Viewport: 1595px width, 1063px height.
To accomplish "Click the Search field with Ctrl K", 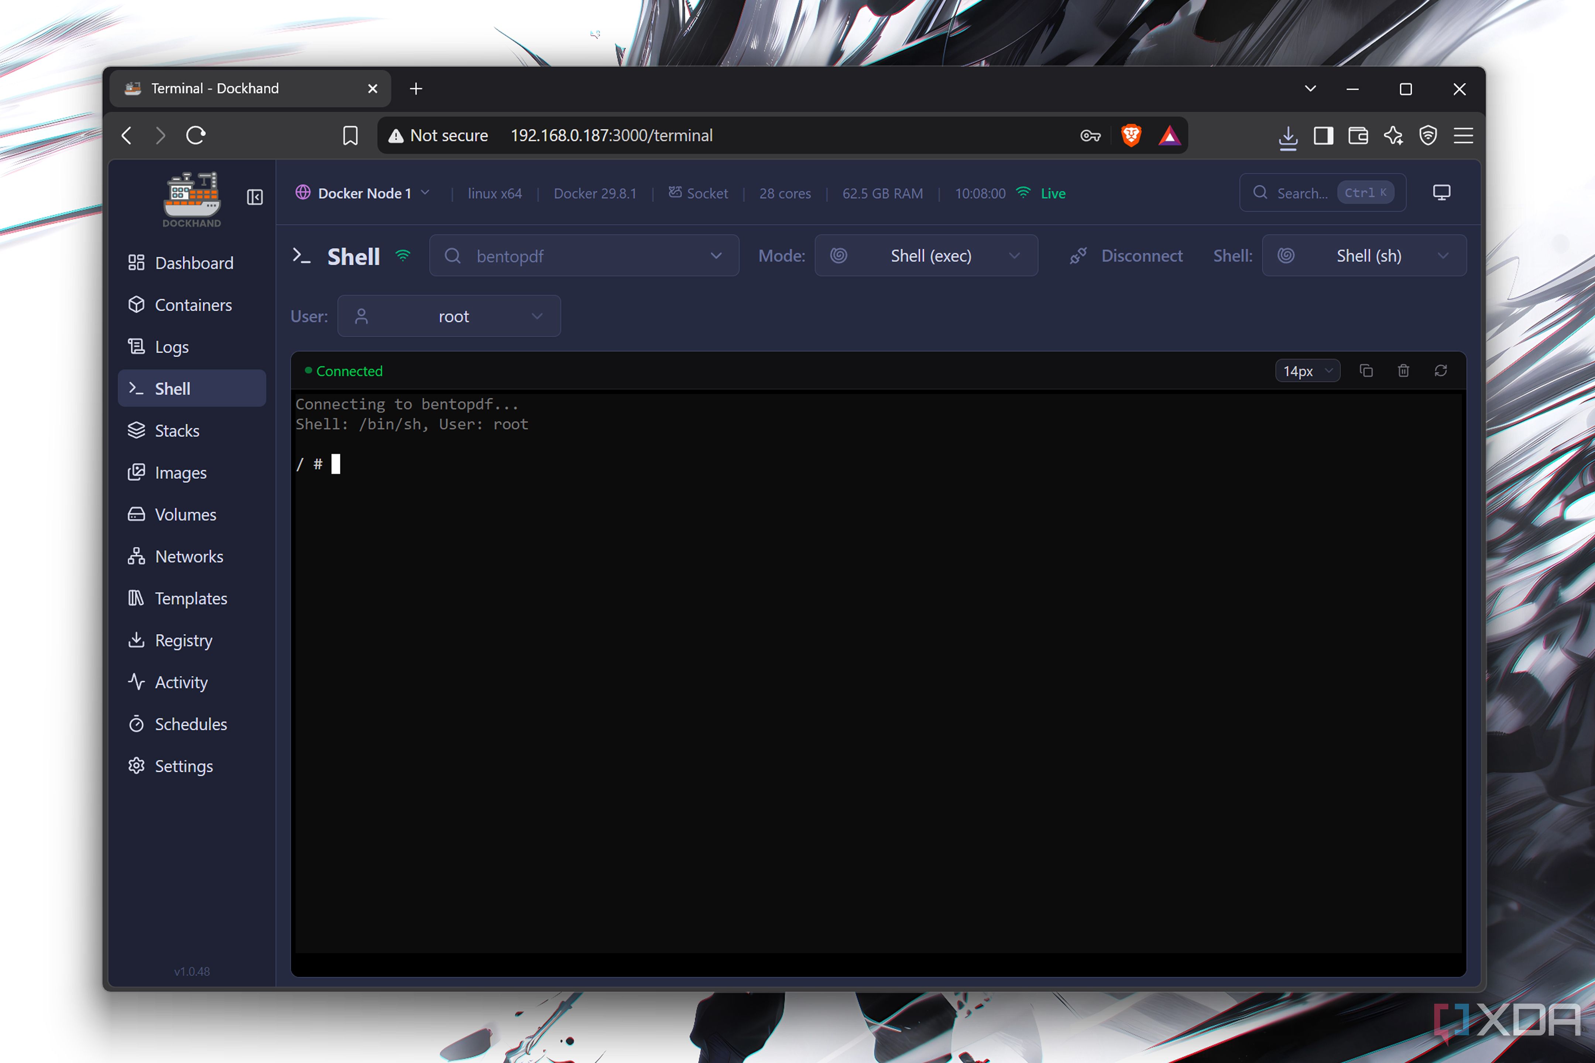I will (x=1323, y=193).
